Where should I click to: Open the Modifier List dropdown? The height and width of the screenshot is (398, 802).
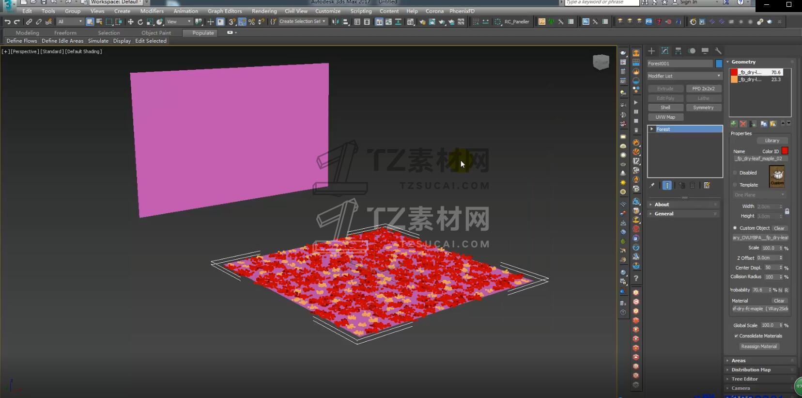(x=685, y=76)
